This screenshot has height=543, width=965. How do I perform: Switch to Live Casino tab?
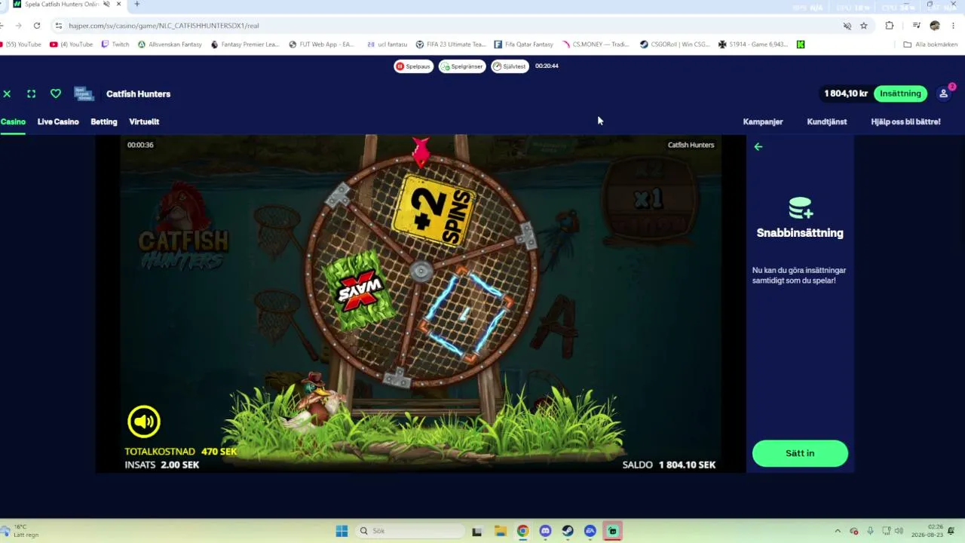point(58,121)
